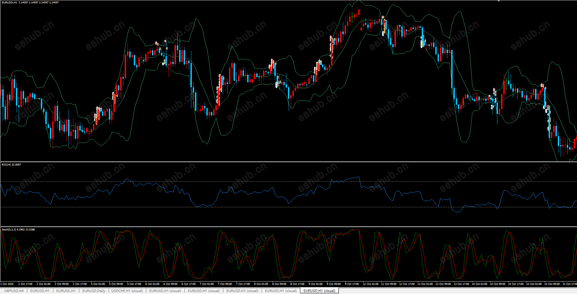The image size is (577, 294).
Task: Click the '13 Oct 01:00' time label
Action: pos(425,284)
